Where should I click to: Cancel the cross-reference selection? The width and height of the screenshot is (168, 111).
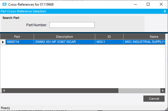[154, 99]
